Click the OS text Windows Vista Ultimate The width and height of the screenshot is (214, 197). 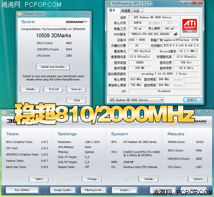click(140, 167)
